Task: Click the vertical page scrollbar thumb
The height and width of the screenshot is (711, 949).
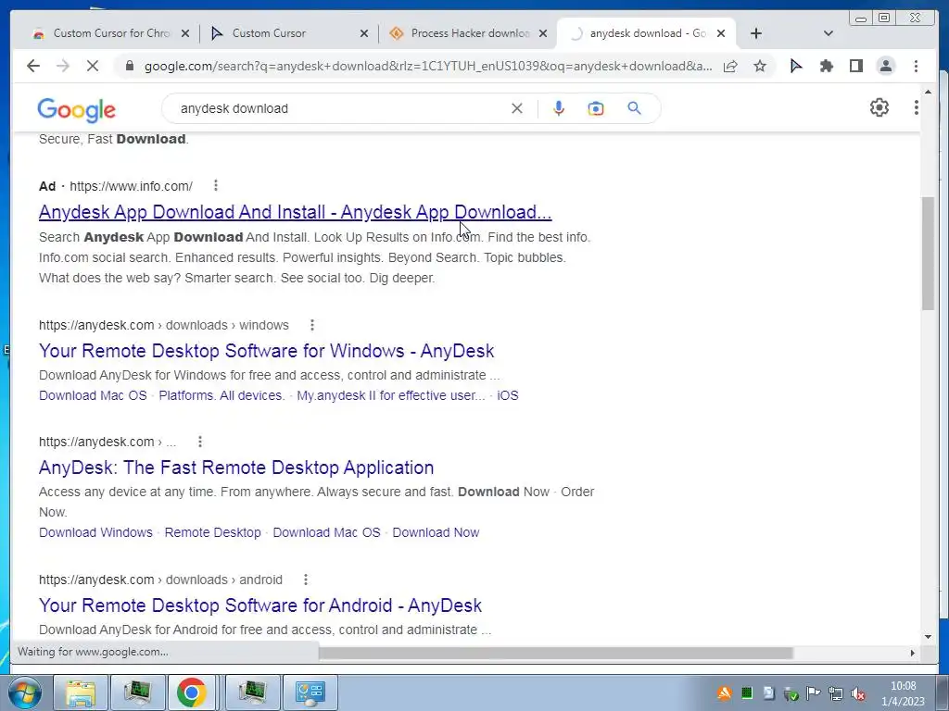Action: click(928, 254)
